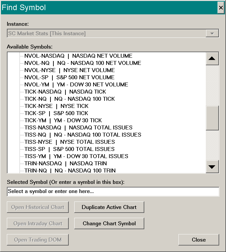This screenshot has width=226, height=252.
Task: Select TISS-YM DOW 30 Total Issues
Action: coord(76,156)
